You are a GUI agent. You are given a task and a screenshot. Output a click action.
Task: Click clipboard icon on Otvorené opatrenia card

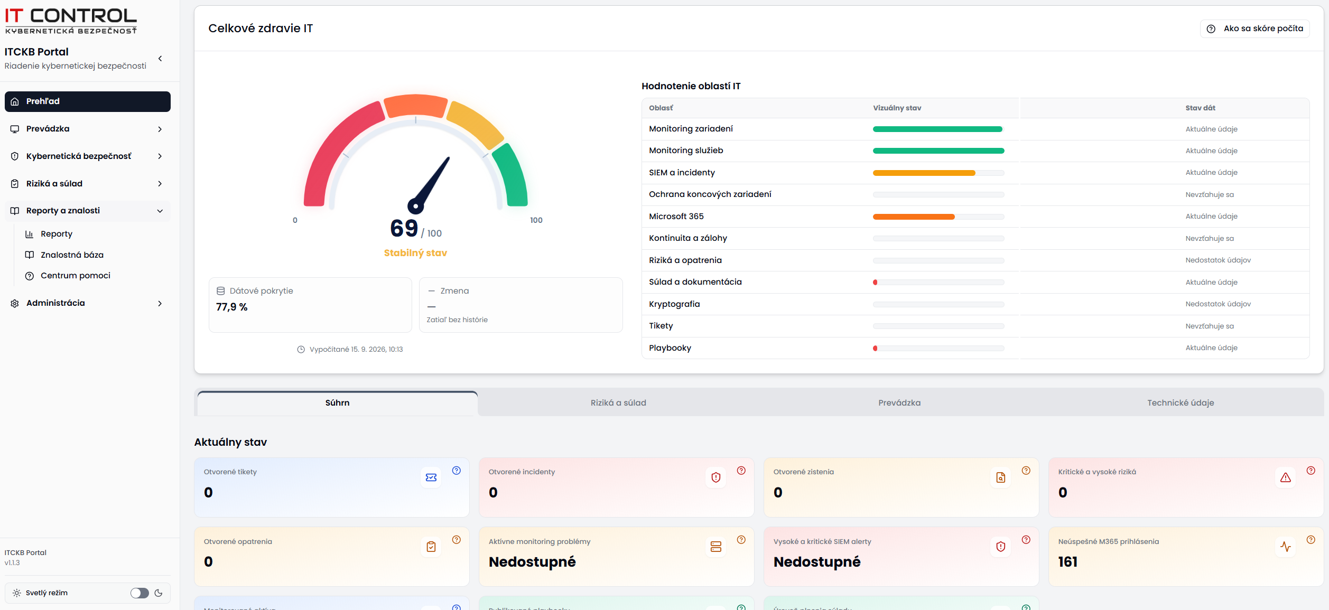pyautogui.click(x=431, y=547)
